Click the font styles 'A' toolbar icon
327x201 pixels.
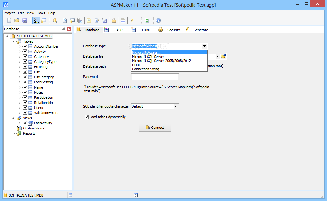tap(104, 20)
